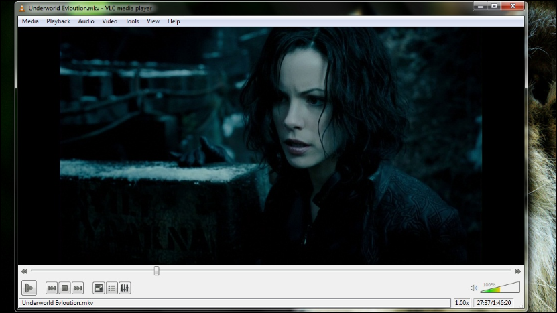Click the volume level slider
Viewport: 557px width, 313px height.
(x=500, y=287)
